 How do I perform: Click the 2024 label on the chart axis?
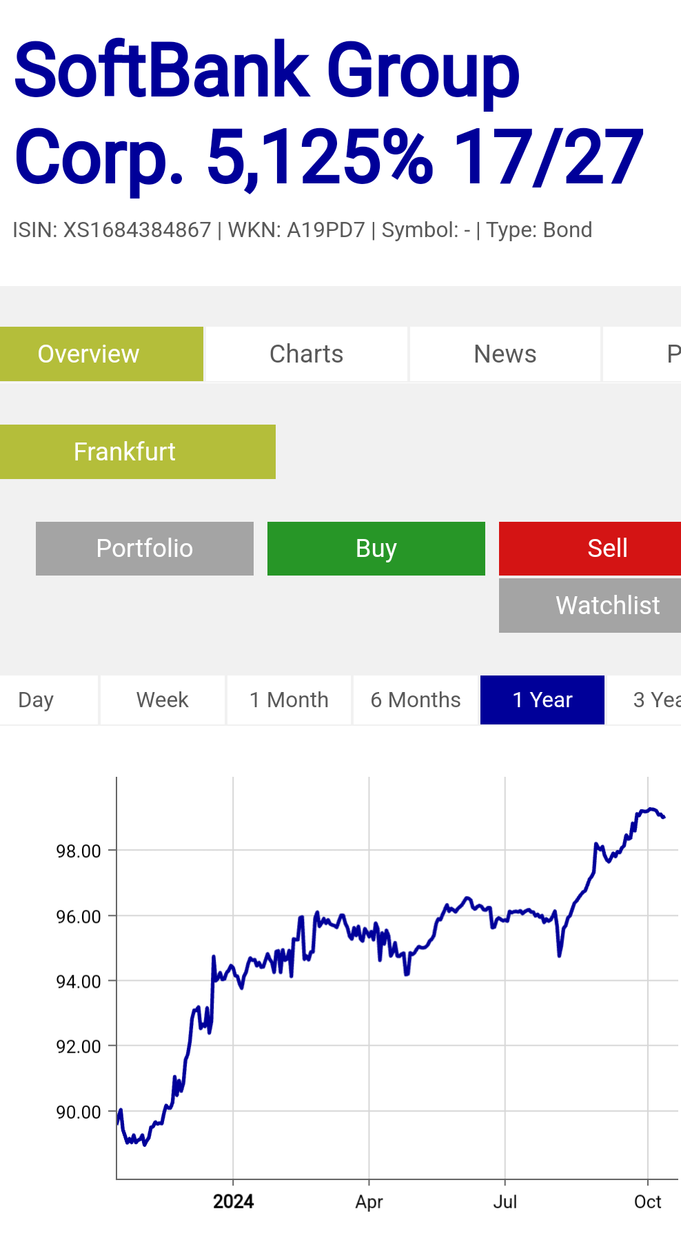[233, 1201]
